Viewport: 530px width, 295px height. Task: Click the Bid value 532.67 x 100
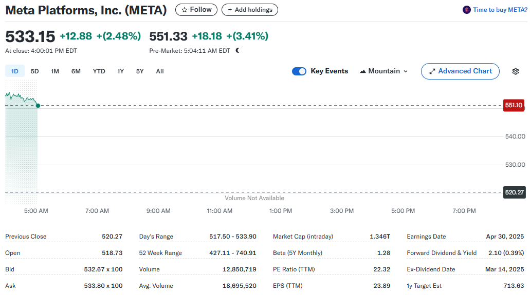[103, 269]
